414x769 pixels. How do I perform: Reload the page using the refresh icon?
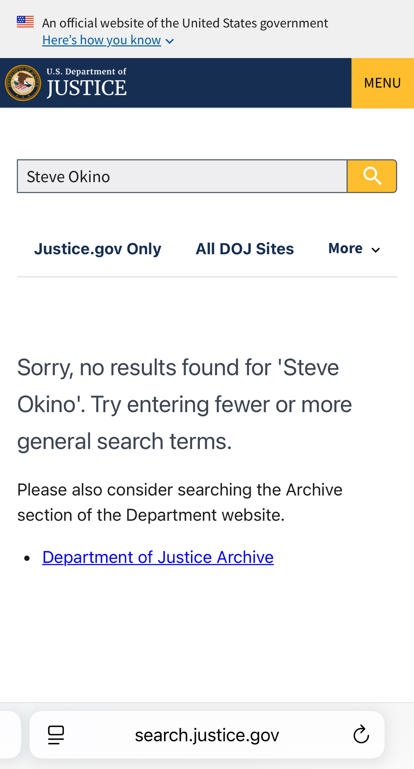(x=361, y=734)
